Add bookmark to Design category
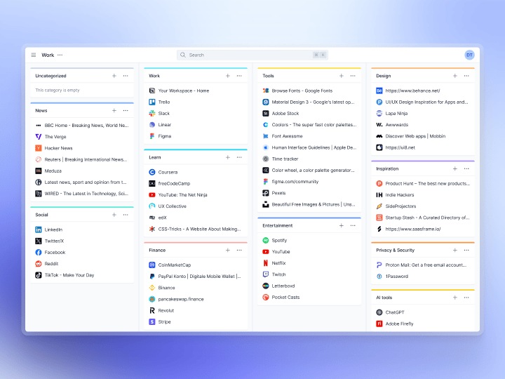The height and width of the screenshot is (379, 505). tap(455, 76)
